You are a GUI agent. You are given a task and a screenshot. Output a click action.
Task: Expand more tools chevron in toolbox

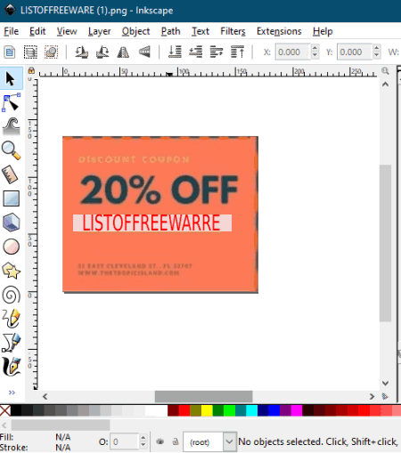tap(12, 392)
